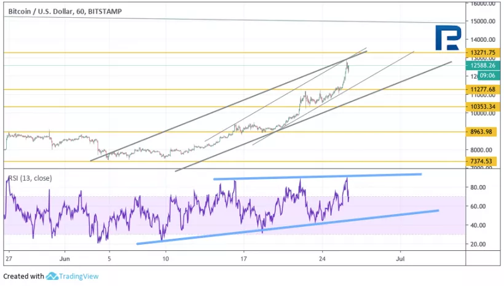Select the 11277.68 price level label
504x286 pixels.
coord(484,89)
